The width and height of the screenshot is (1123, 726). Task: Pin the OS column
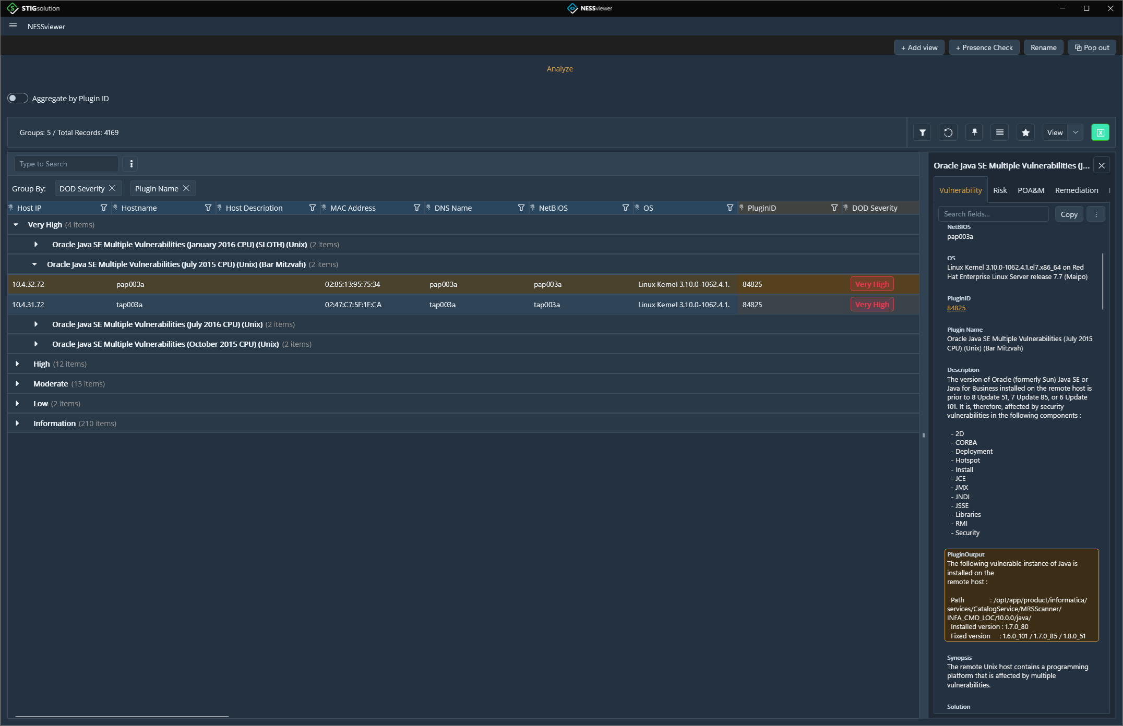pyautogui.click(x=637, y=208)
